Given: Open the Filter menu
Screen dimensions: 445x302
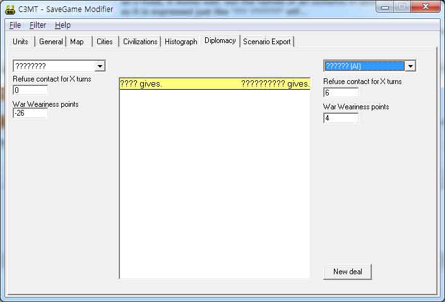Looking at the screenshot, I should click(38, 25).
